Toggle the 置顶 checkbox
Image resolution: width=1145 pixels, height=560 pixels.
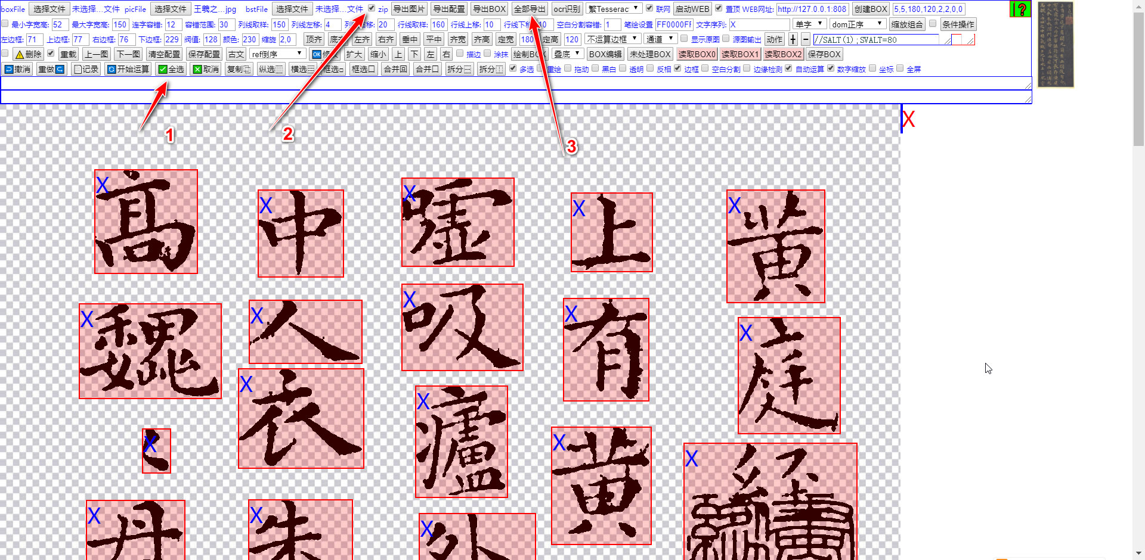point(719,8)
